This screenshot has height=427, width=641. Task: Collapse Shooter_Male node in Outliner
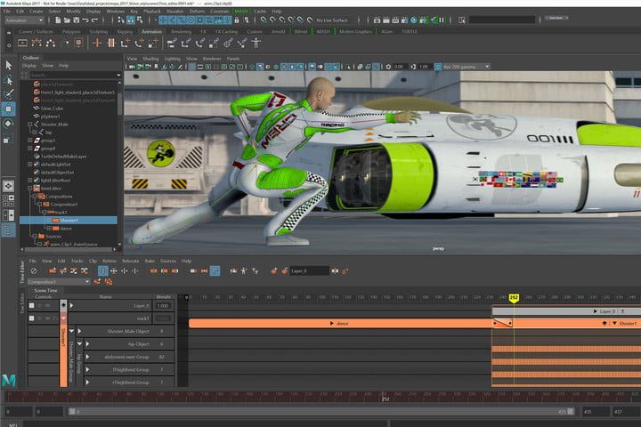30,125
